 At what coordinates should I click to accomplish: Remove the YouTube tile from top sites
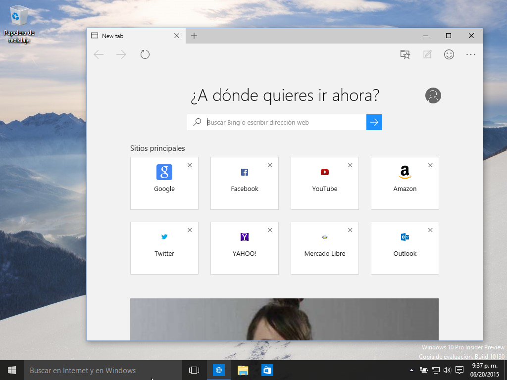click(350, 165)
